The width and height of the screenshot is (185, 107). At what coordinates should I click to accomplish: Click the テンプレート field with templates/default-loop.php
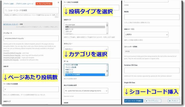[x=31, y=38]
